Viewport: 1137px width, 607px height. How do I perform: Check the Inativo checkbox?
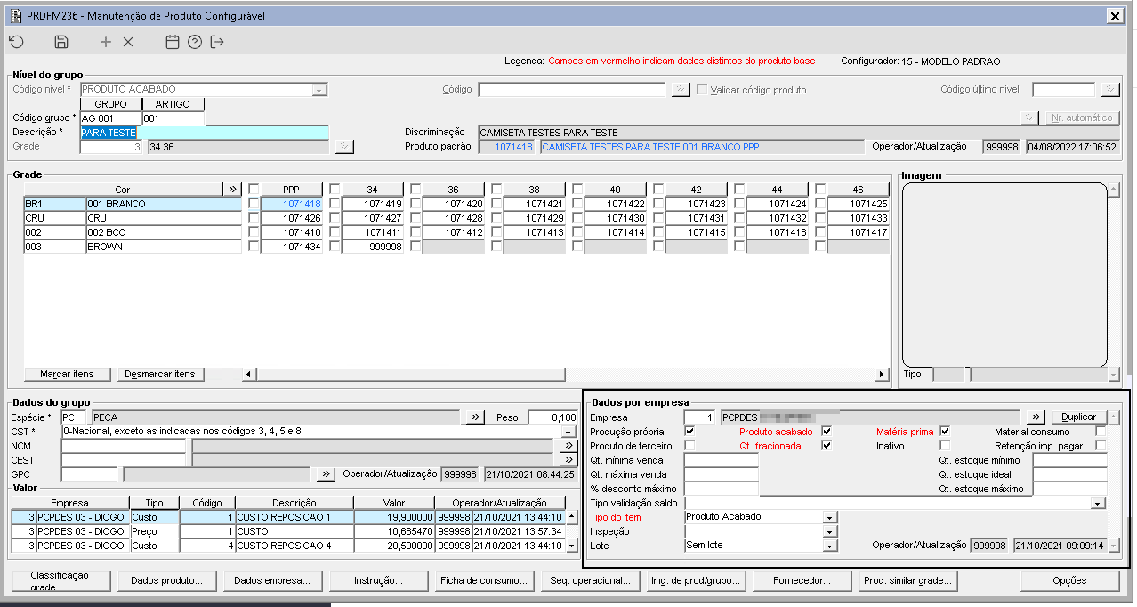coord(945,445)
